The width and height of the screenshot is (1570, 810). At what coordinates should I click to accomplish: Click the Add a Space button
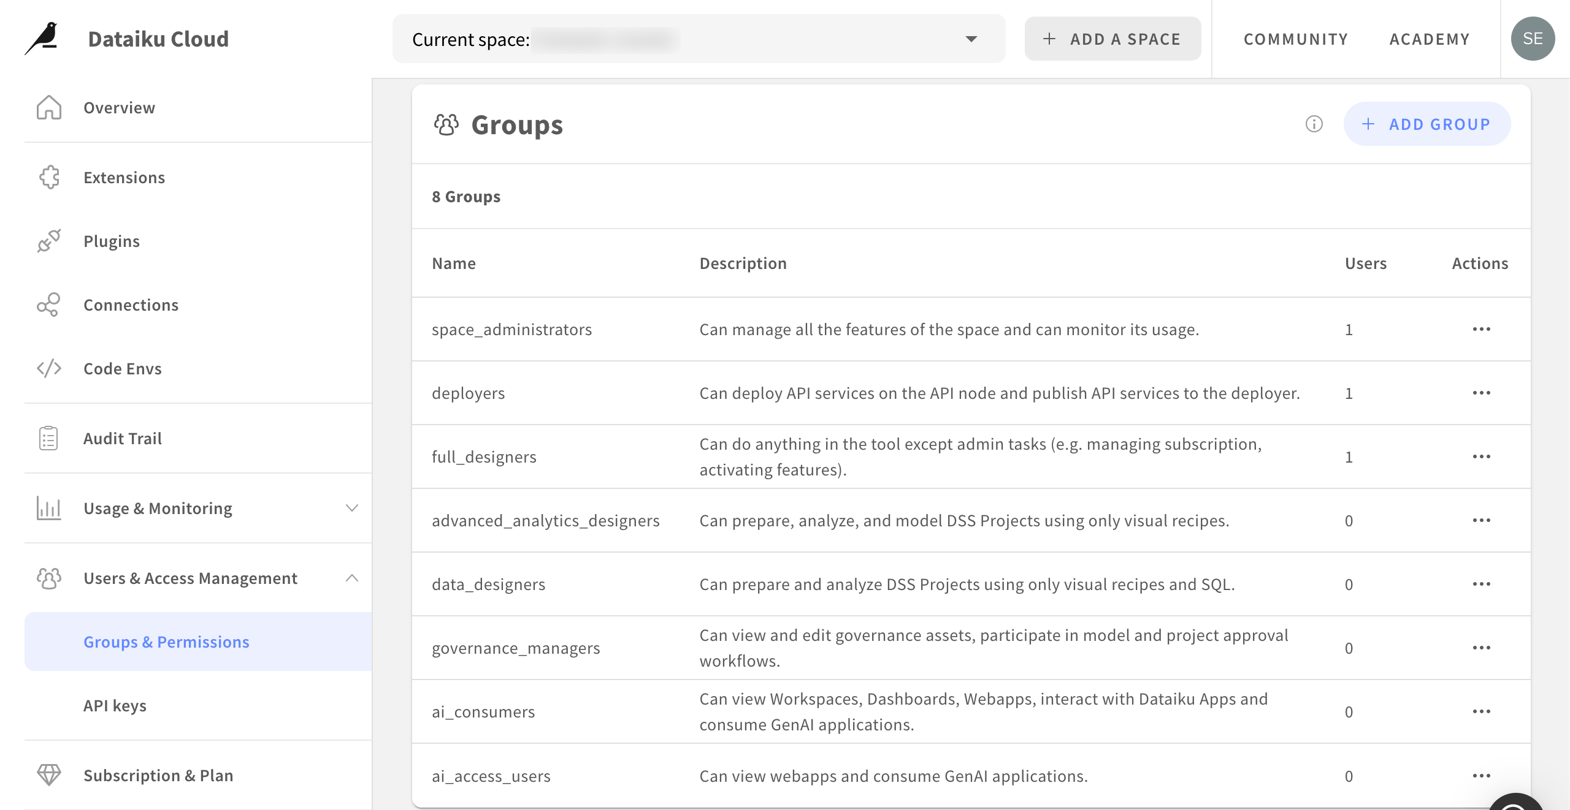pos(1112,39)
